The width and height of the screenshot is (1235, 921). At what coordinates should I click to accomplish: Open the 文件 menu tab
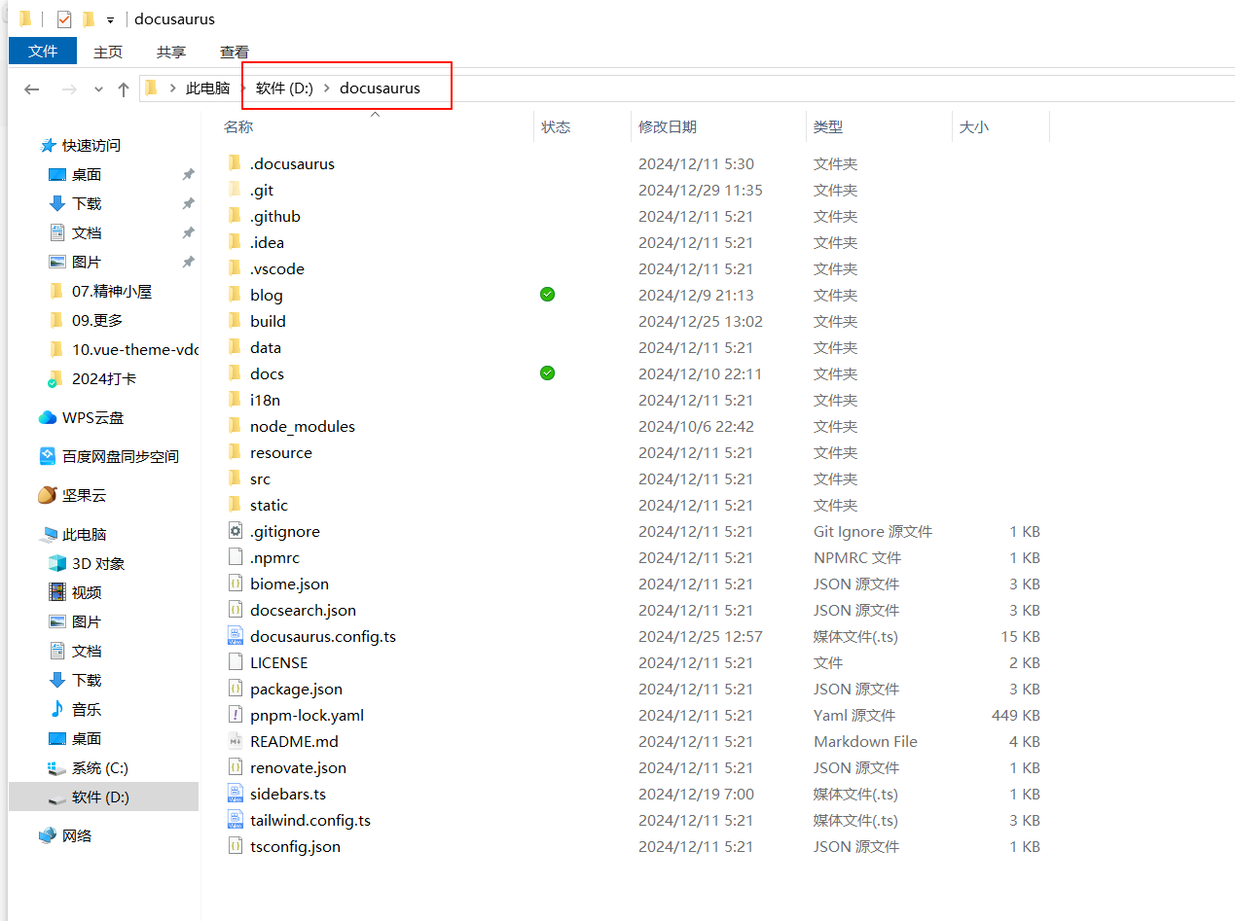43,52
